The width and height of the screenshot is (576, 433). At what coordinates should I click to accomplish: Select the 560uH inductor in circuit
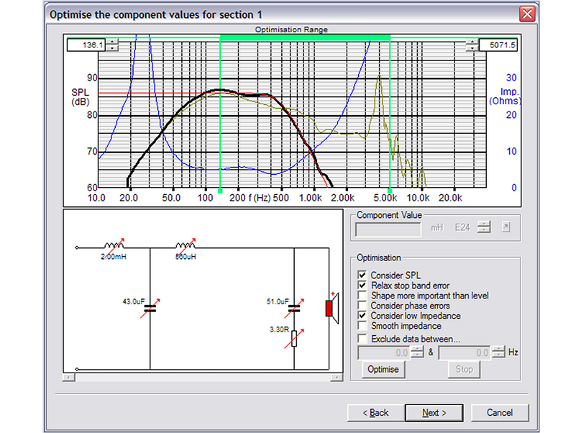[x=186, y=247]
